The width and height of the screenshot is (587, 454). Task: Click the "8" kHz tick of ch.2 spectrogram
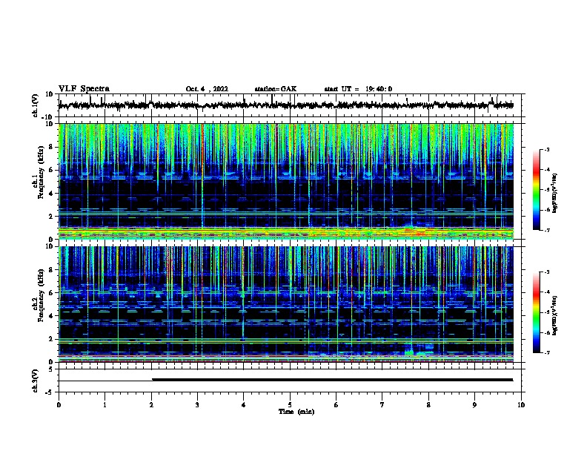[52, 270]
